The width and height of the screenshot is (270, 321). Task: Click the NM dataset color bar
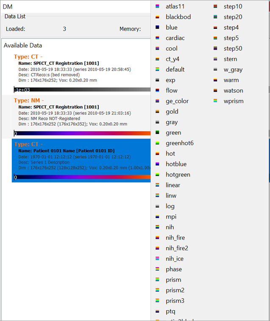(x=81, y=133)
